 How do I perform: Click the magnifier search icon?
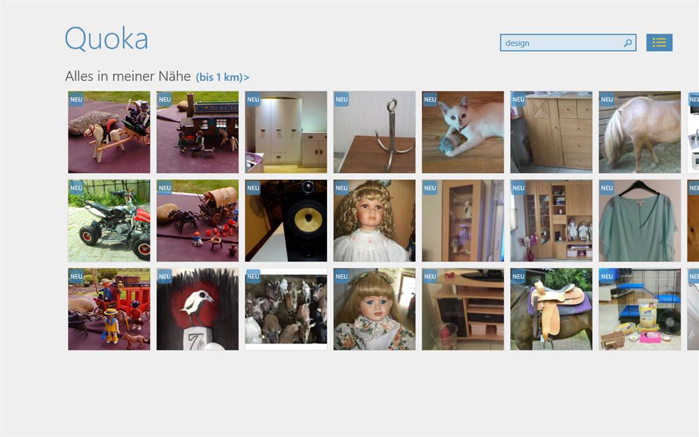click(x=628, y=43)
